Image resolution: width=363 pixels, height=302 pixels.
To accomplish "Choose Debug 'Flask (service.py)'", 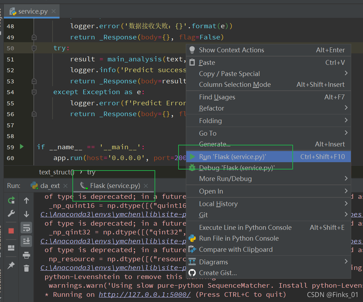I will click(x=269, y=168).
